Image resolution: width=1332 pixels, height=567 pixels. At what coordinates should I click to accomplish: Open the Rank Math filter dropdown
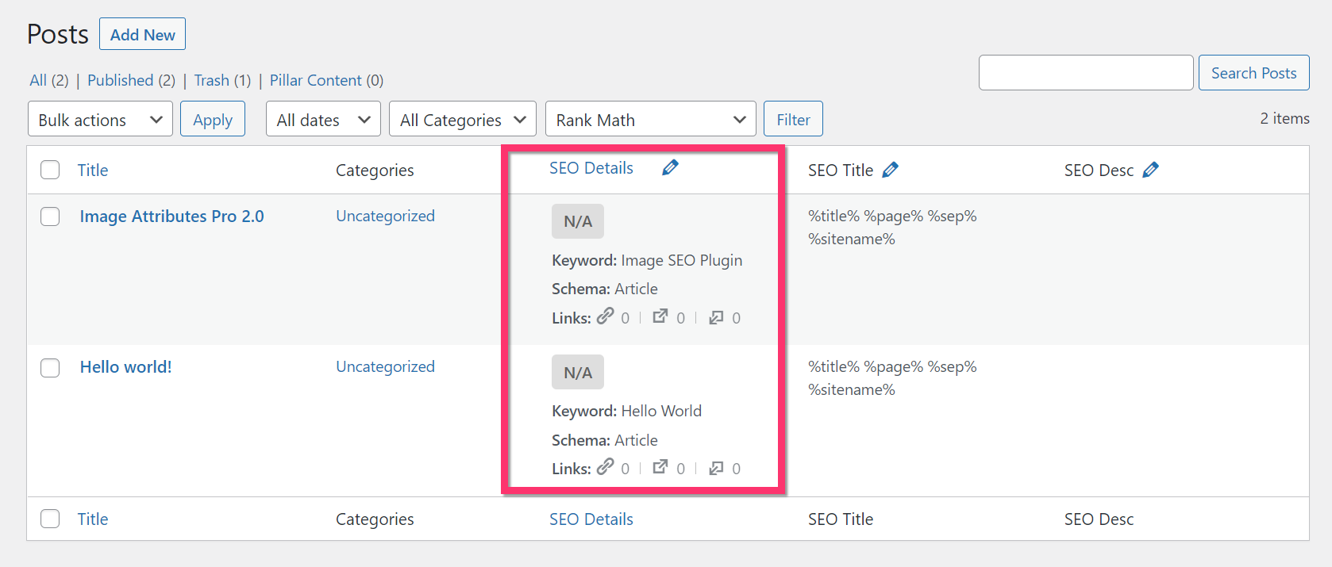tap(650, 120)
